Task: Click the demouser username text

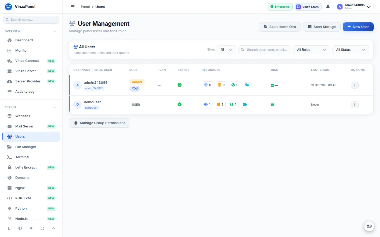Action: (x=92, y=102)
